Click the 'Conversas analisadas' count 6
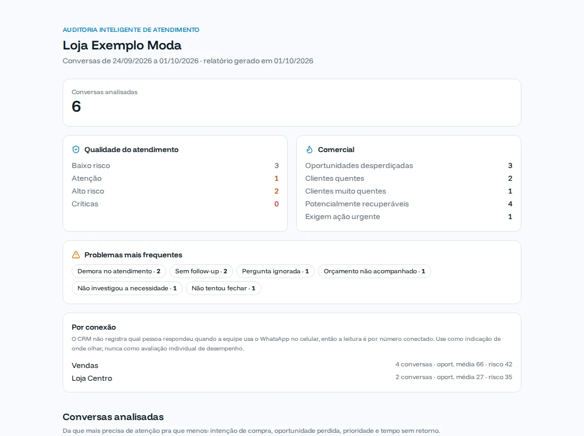This screenshot has height=436, width=584. 76,107
